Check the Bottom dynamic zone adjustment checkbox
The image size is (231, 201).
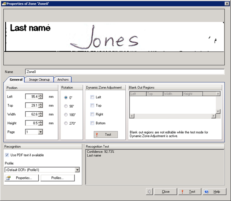pos(92,123)
